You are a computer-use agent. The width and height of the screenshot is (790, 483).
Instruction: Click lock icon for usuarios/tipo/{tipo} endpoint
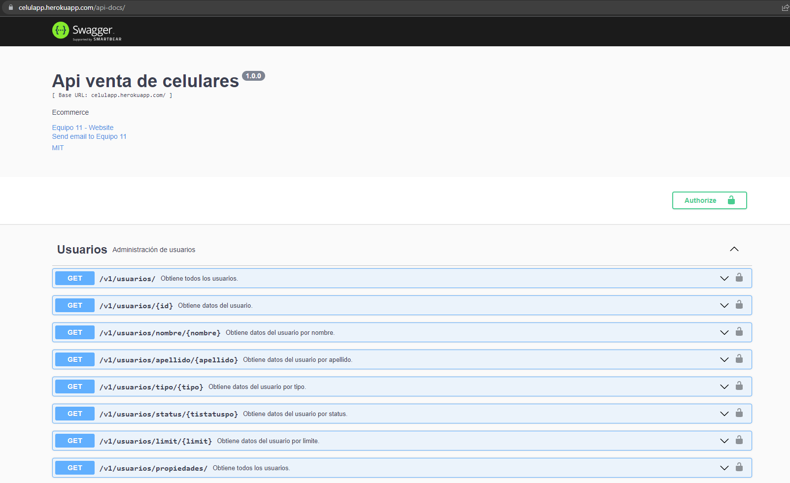(739, 386)
